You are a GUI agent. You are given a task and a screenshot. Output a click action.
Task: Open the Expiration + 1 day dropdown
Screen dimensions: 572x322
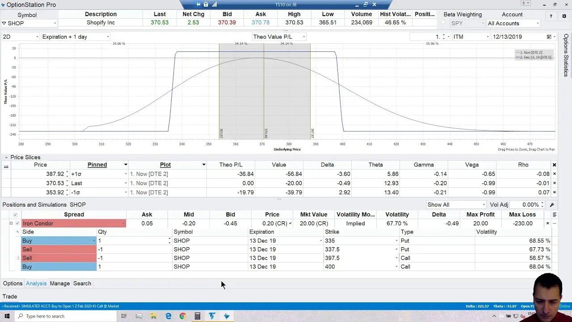[108, 37]
